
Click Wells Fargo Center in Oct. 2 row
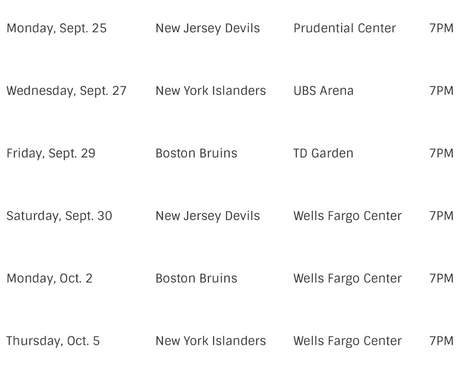pos(347,278)
